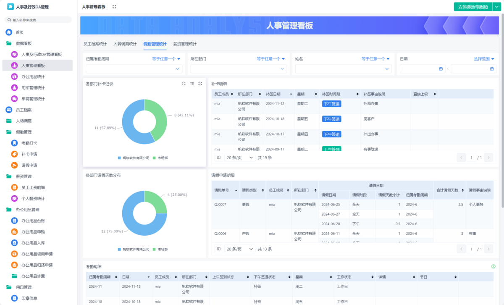Collapse the 假勤管理 folder in sidebar
504x305 pixels.
tap(24, 132)
